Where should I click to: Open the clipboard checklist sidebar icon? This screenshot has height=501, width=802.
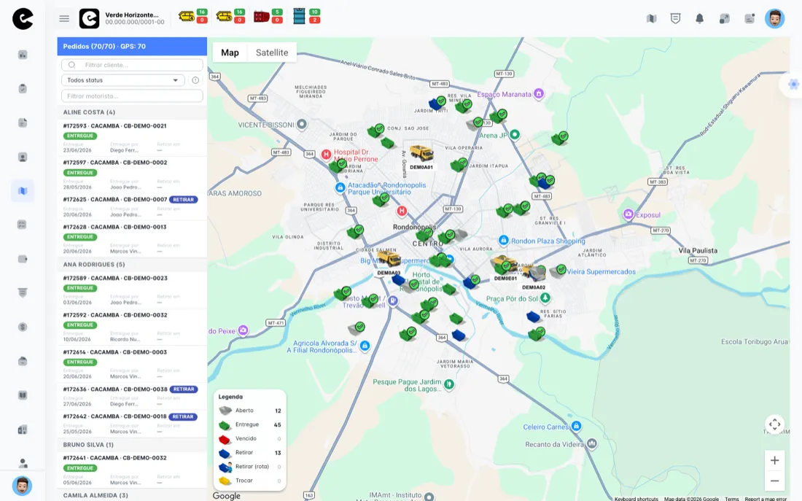(x=23, y=88)
